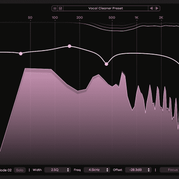Click the Node 02 label
Viewport: 179px width, 179px height.
(x=6, y=170)
